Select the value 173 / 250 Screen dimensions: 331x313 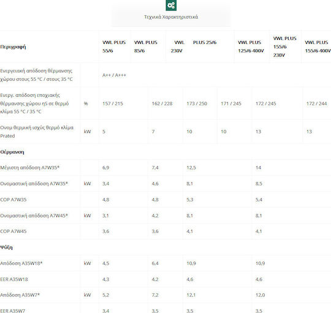[197, 104]
